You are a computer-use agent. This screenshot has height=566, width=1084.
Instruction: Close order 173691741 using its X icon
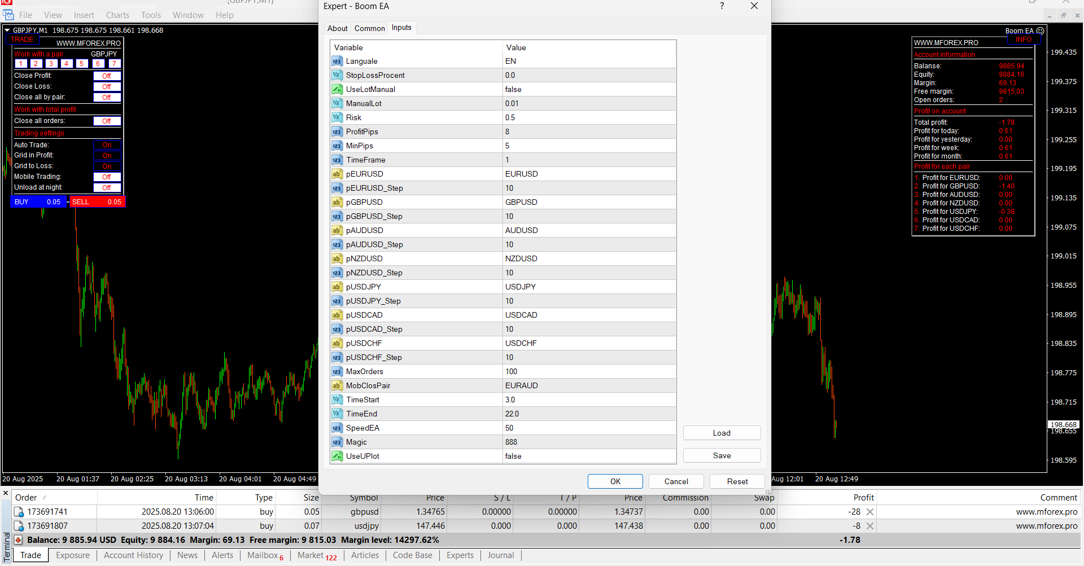[x=870, y=512]
